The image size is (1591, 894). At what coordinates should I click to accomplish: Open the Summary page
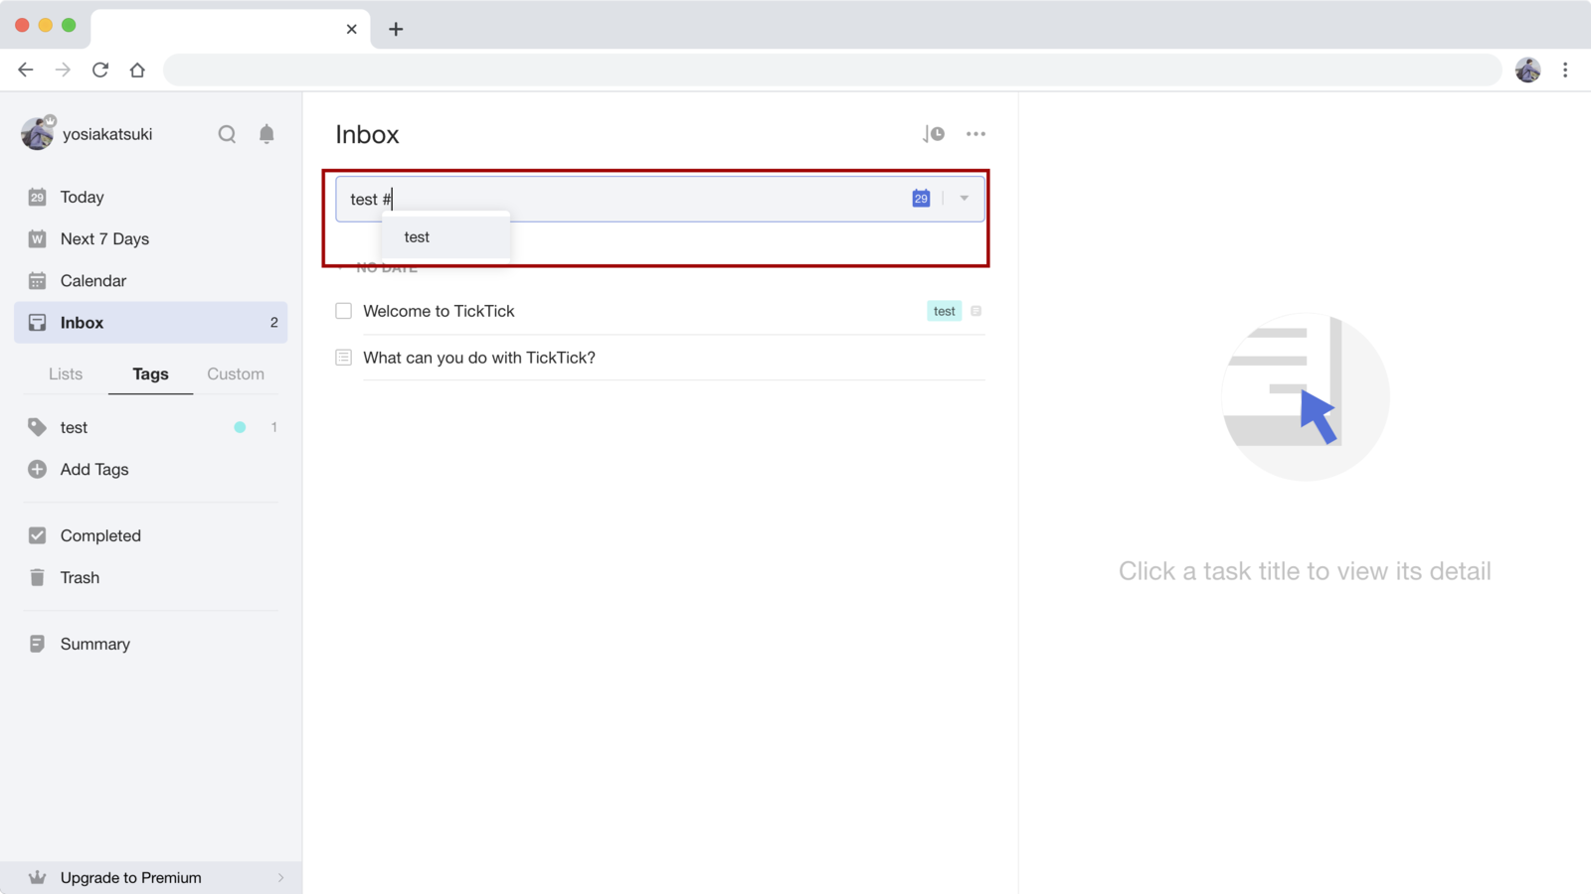pos(151,644)
